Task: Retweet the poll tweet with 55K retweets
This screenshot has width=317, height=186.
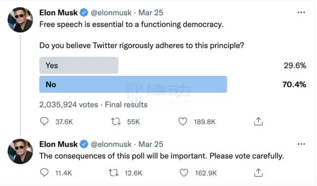Action: (x=116, y=122)
